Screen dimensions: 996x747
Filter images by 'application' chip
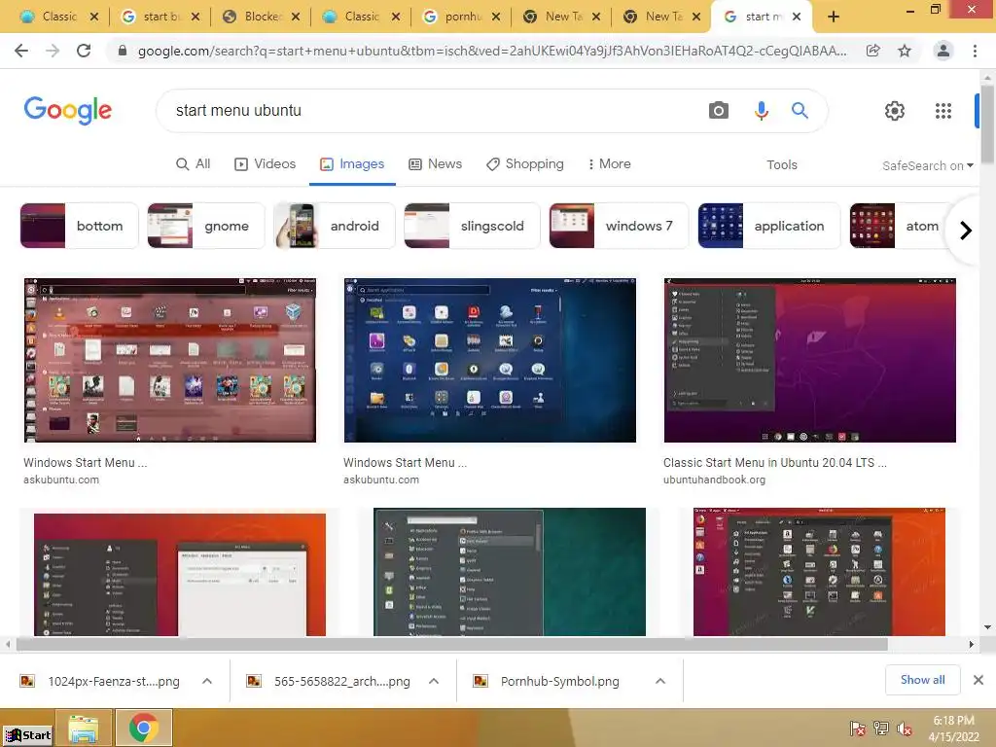pos(769,226)
